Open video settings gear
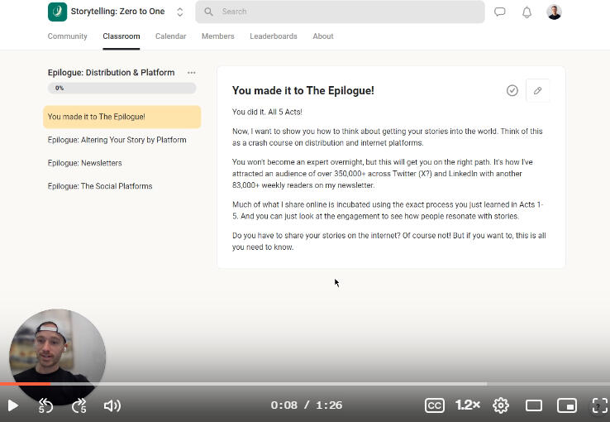 pos(501,405)
